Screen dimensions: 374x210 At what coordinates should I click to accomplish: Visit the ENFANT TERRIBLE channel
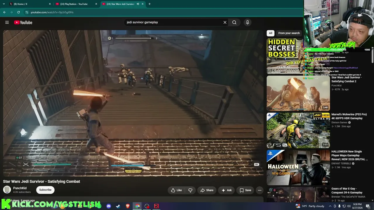pyautogui.click(x=341, y=164)
